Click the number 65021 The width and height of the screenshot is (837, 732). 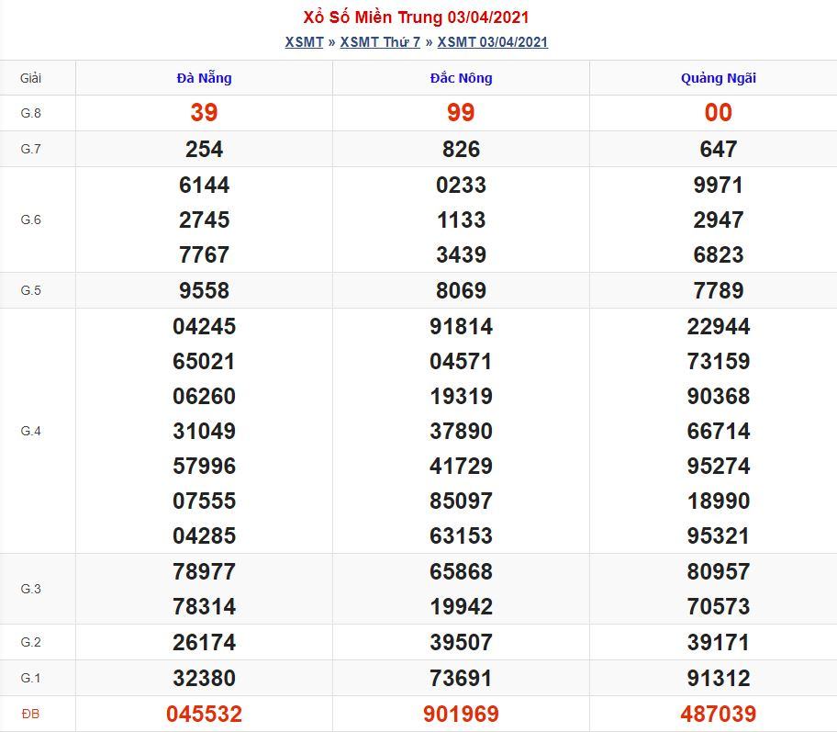pos(205,361)
